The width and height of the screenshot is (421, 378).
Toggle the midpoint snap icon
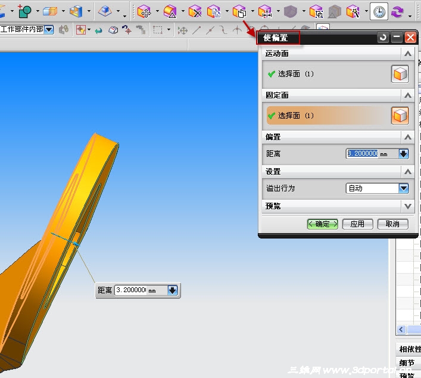point(210,30)
